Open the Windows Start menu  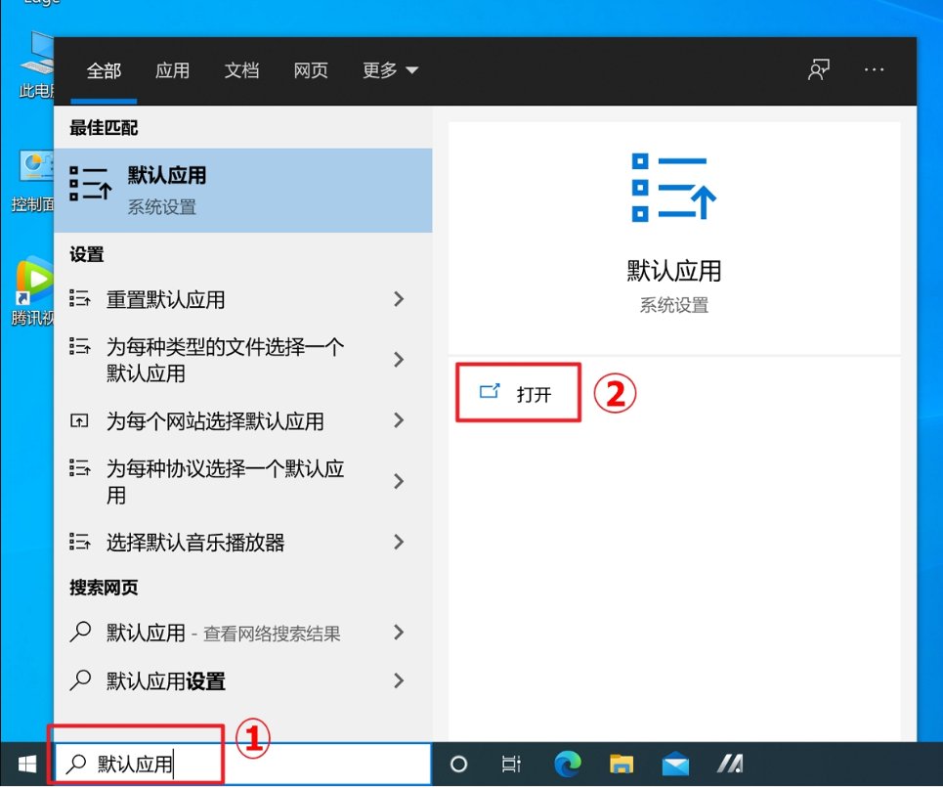tap(27, 764)
